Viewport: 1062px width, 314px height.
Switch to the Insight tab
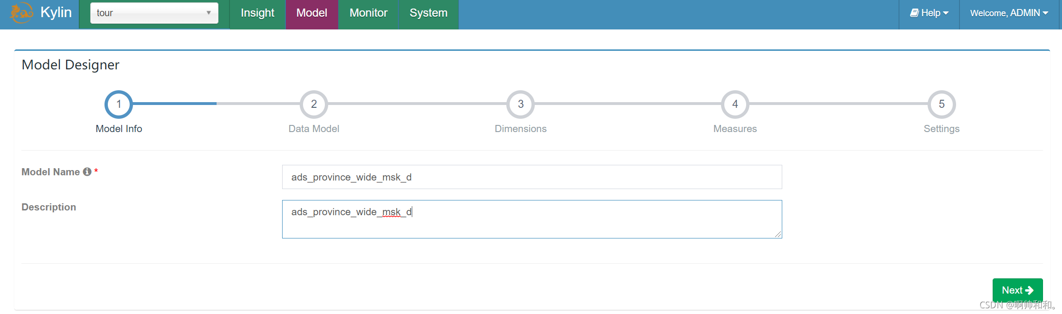point(257,13)
